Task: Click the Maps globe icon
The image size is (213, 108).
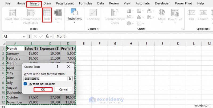Action: coord(162,12)
